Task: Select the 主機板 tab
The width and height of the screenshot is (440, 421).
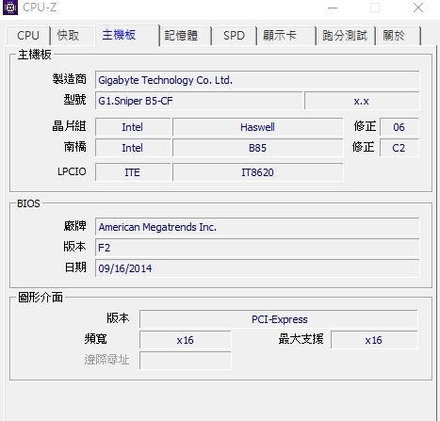Action: point(127,35)
